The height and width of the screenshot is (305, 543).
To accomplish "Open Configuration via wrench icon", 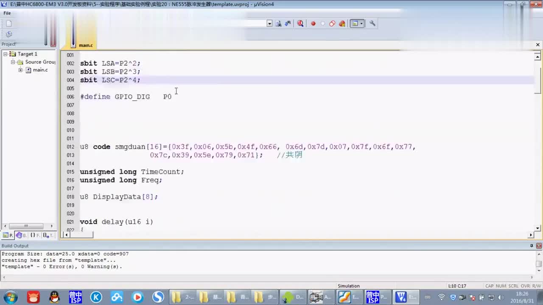I will (x=372, y=24).
